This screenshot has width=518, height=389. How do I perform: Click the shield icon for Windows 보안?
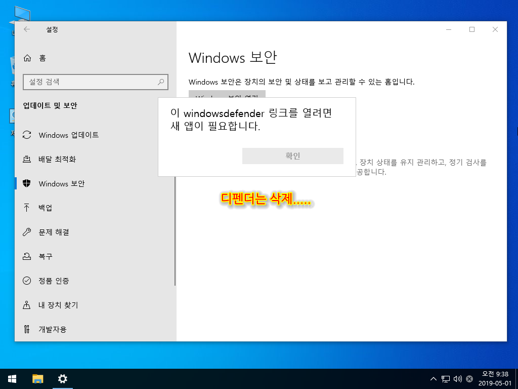coord(27,183)
